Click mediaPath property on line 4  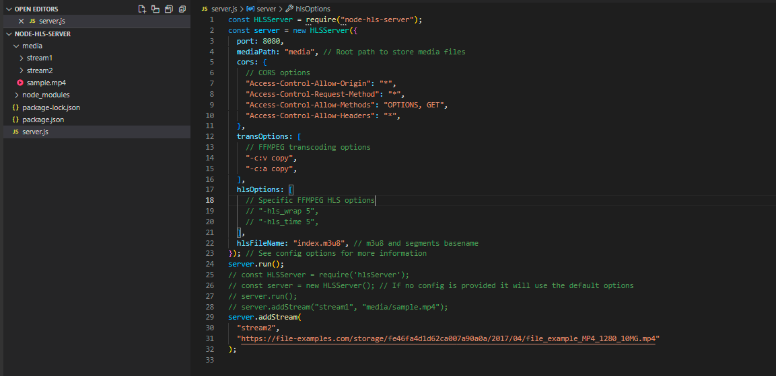[x=256, y=52]
